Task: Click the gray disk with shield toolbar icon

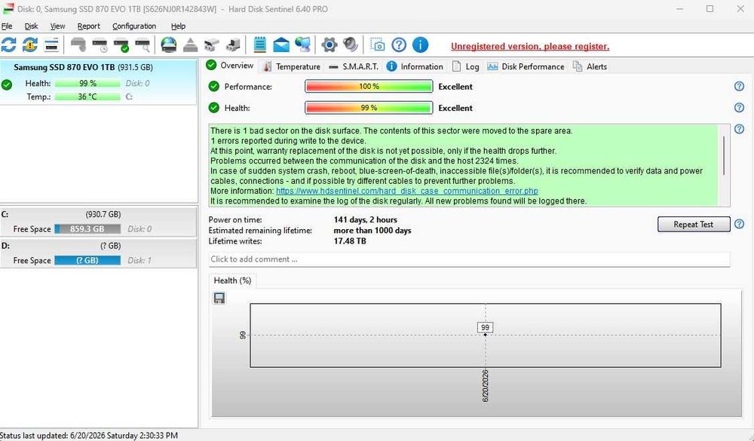Action: pyautogui.click(x=78, y=45)
